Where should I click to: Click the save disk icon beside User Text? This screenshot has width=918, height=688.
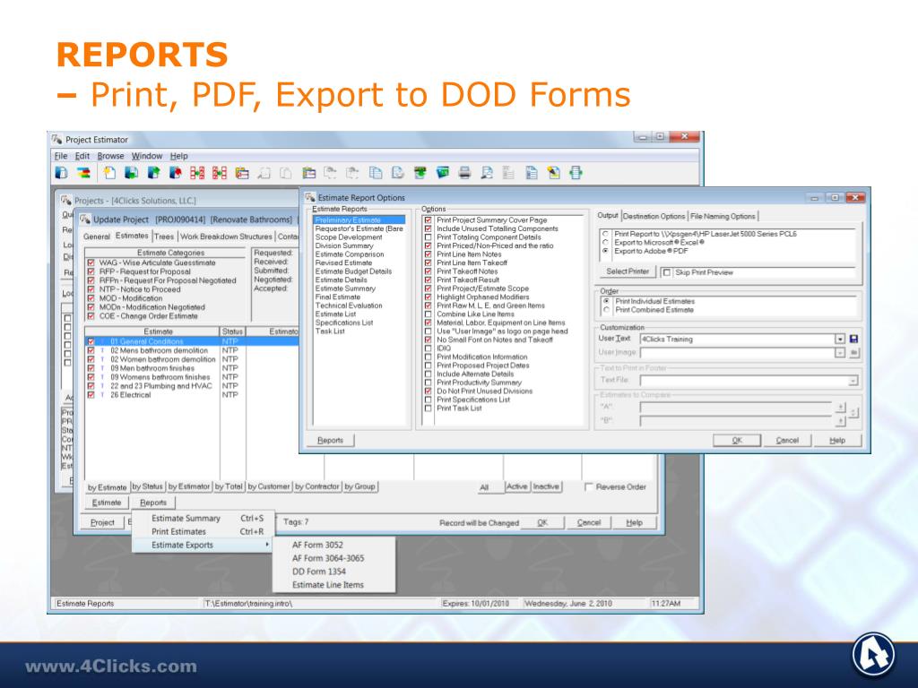[853, 339]
